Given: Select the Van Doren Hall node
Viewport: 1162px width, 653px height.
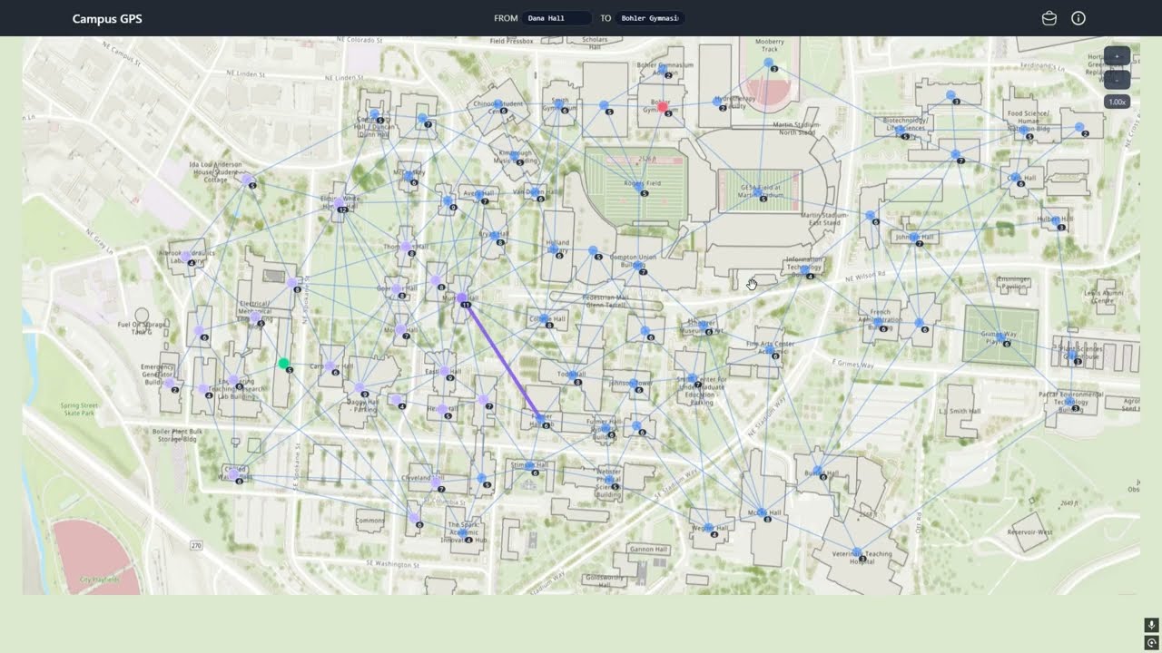Looking at the screenshot, I should 536,192.
